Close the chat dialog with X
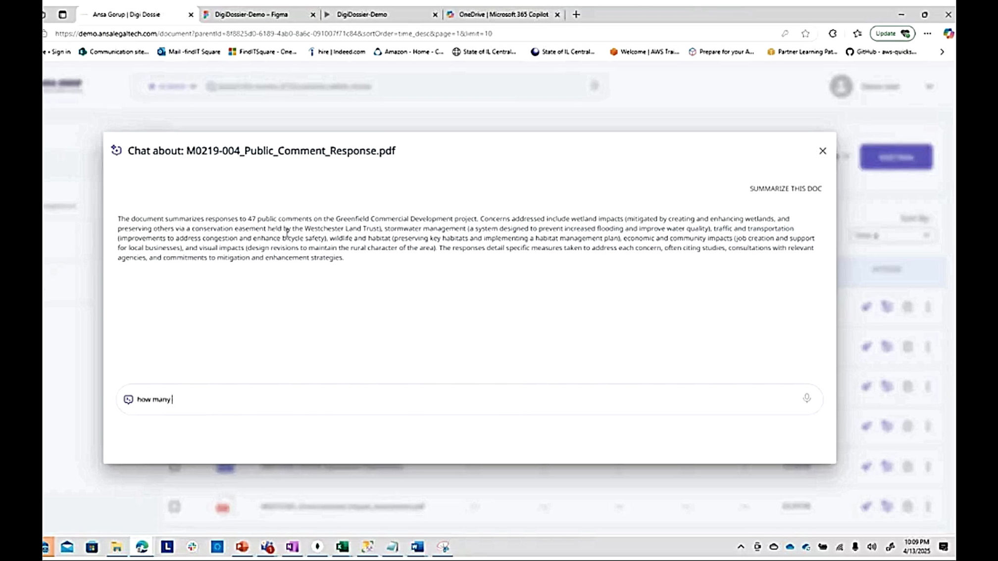The height and width of the screenshot is (561, 998). pos(822,151)
